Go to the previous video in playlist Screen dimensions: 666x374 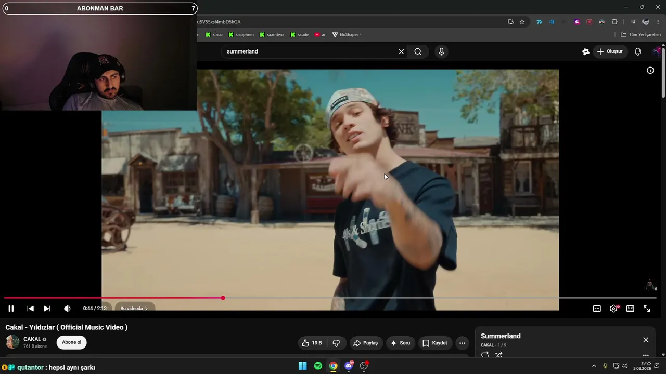30,309
